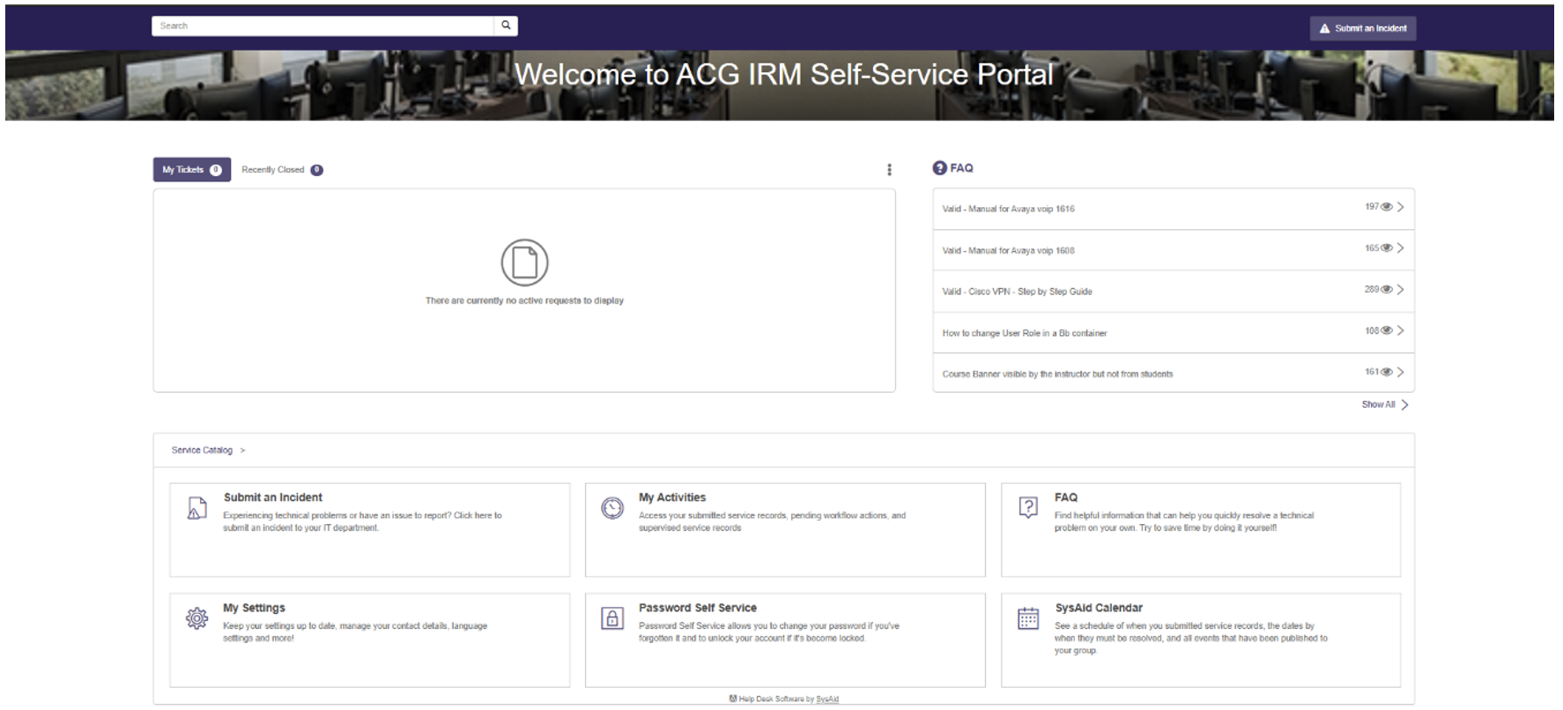
Task: Open the Password Self Service card title
Action: click(698, 608)
